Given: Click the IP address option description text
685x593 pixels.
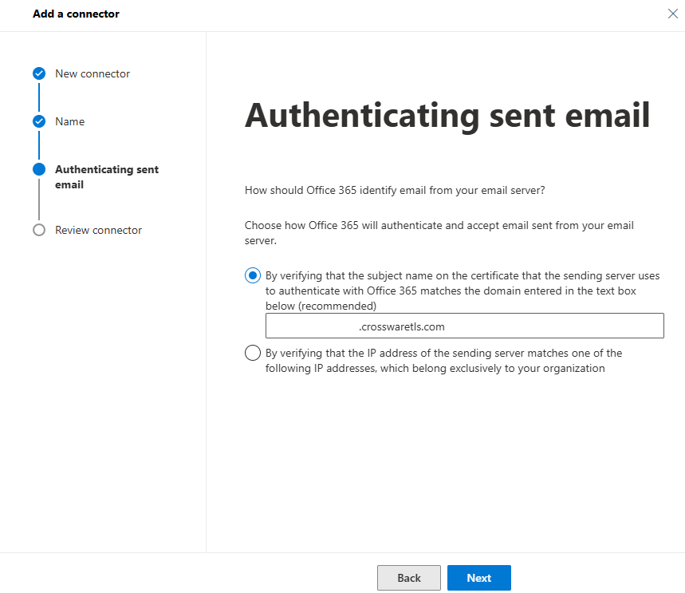Looking at the screenshot, I should 443,361.
